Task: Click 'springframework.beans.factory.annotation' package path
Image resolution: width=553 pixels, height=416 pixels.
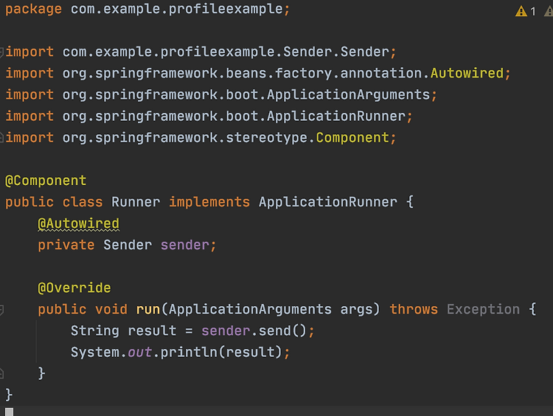Action: click(x=258, y=74)
